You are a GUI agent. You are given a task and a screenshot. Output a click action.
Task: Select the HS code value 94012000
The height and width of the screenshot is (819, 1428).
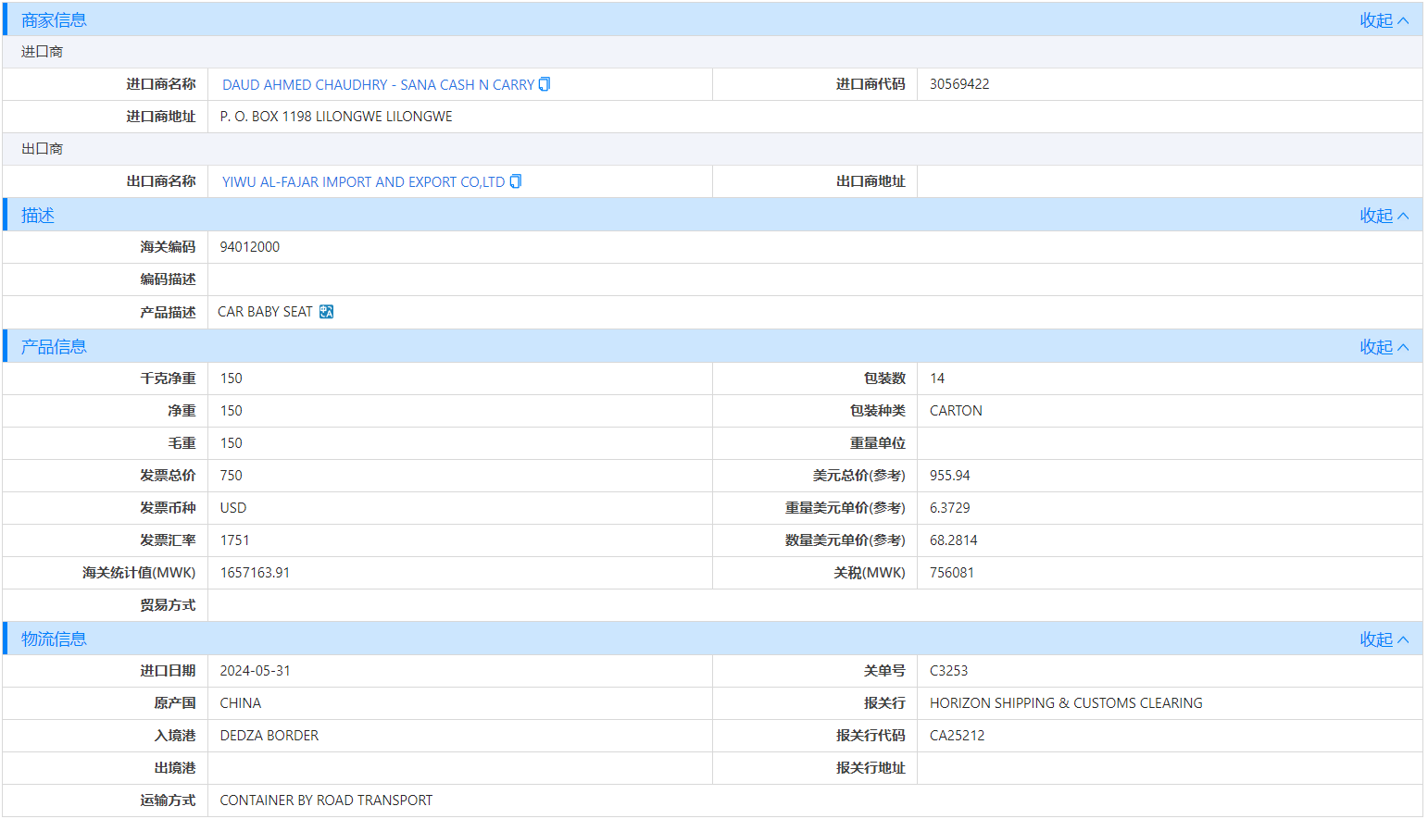tap(250, 246)
